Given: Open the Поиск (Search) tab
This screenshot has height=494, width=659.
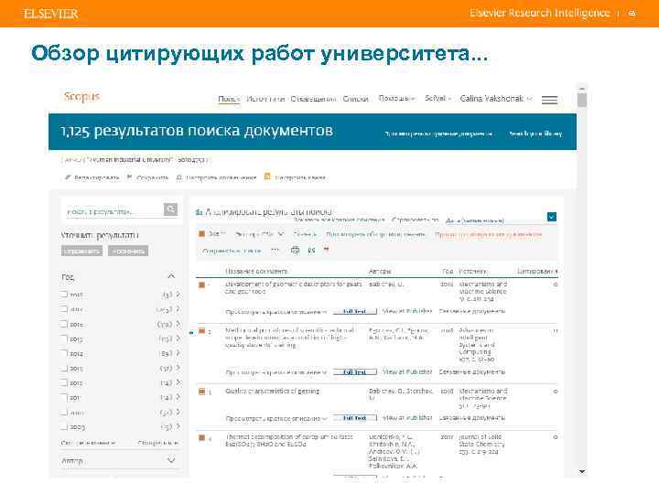Looking at the screenshot, I should (x=229, y=99).
